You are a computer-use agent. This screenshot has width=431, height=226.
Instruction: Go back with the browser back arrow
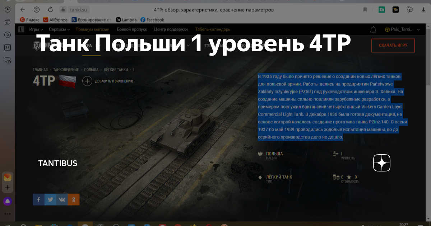point(23,10)
